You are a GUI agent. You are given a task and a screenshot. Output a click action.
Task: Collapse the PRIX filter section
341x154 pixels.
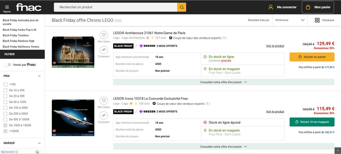click(39, 76)
